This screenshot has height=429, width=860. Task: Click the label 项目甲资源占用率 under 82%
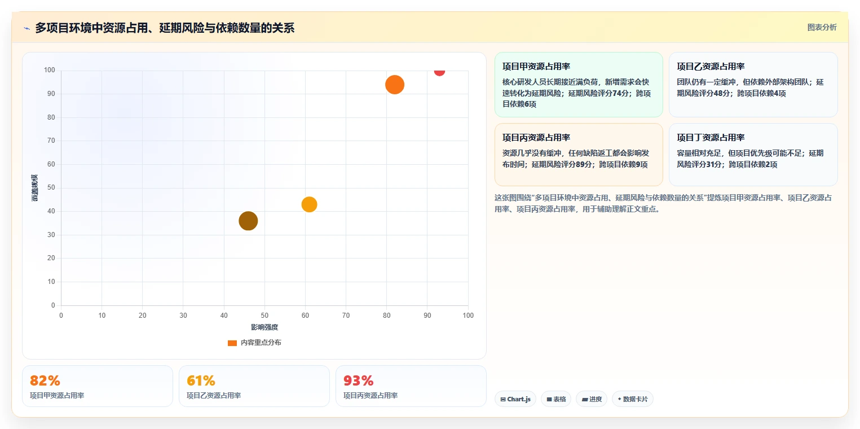click(x=57, y=396)
